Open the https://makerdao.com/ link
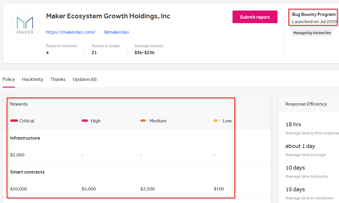The width and height of the screenshot is (339, 203). pos(70,32)
